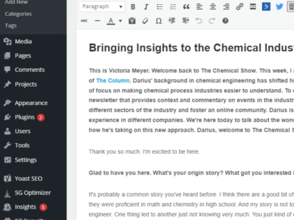Click the Glad to have you here line
This screenshot has height=220, width=294.
[191, 173]
